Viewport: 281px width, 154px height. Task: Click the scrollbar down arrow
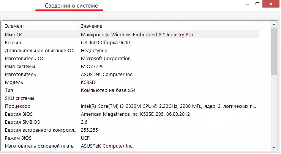274,147
